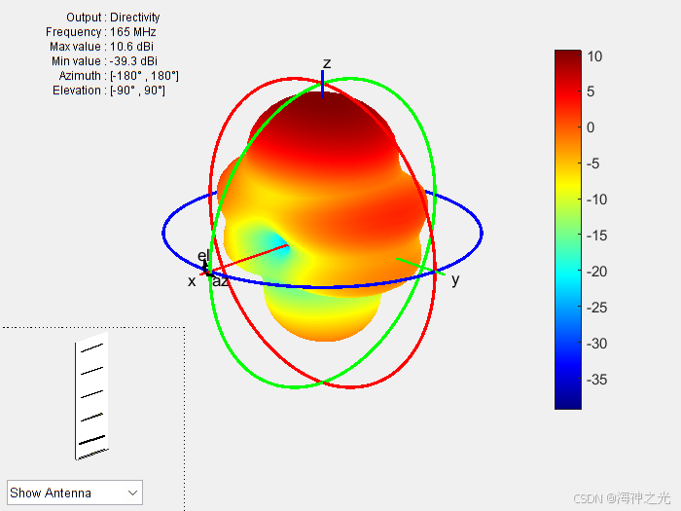Click the directivity colorbar
Screen dimensions: 681x511
click(567, 230)
